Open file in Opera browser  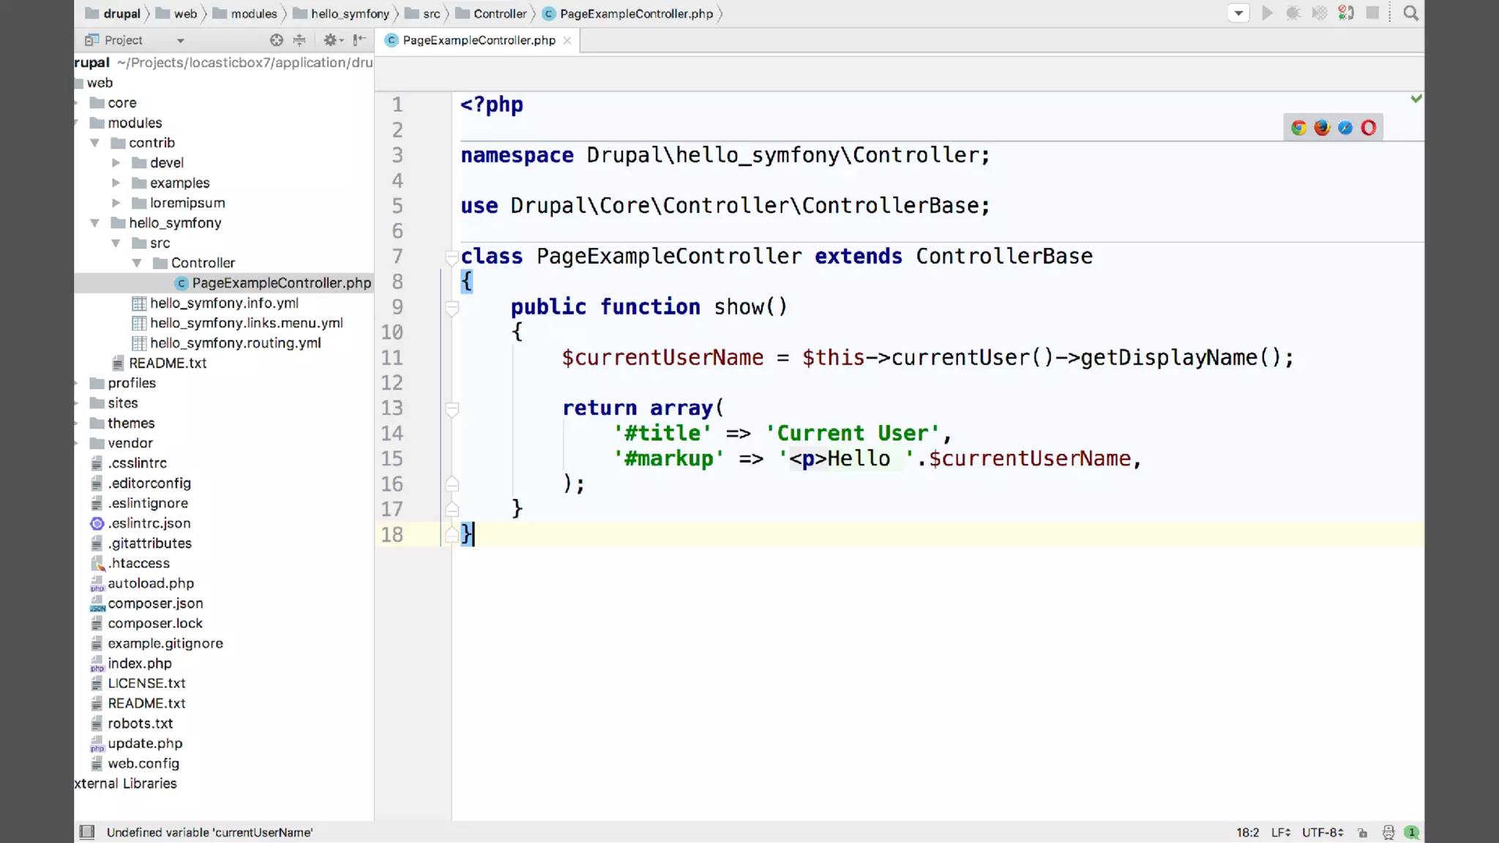(x=1369, y=128)
